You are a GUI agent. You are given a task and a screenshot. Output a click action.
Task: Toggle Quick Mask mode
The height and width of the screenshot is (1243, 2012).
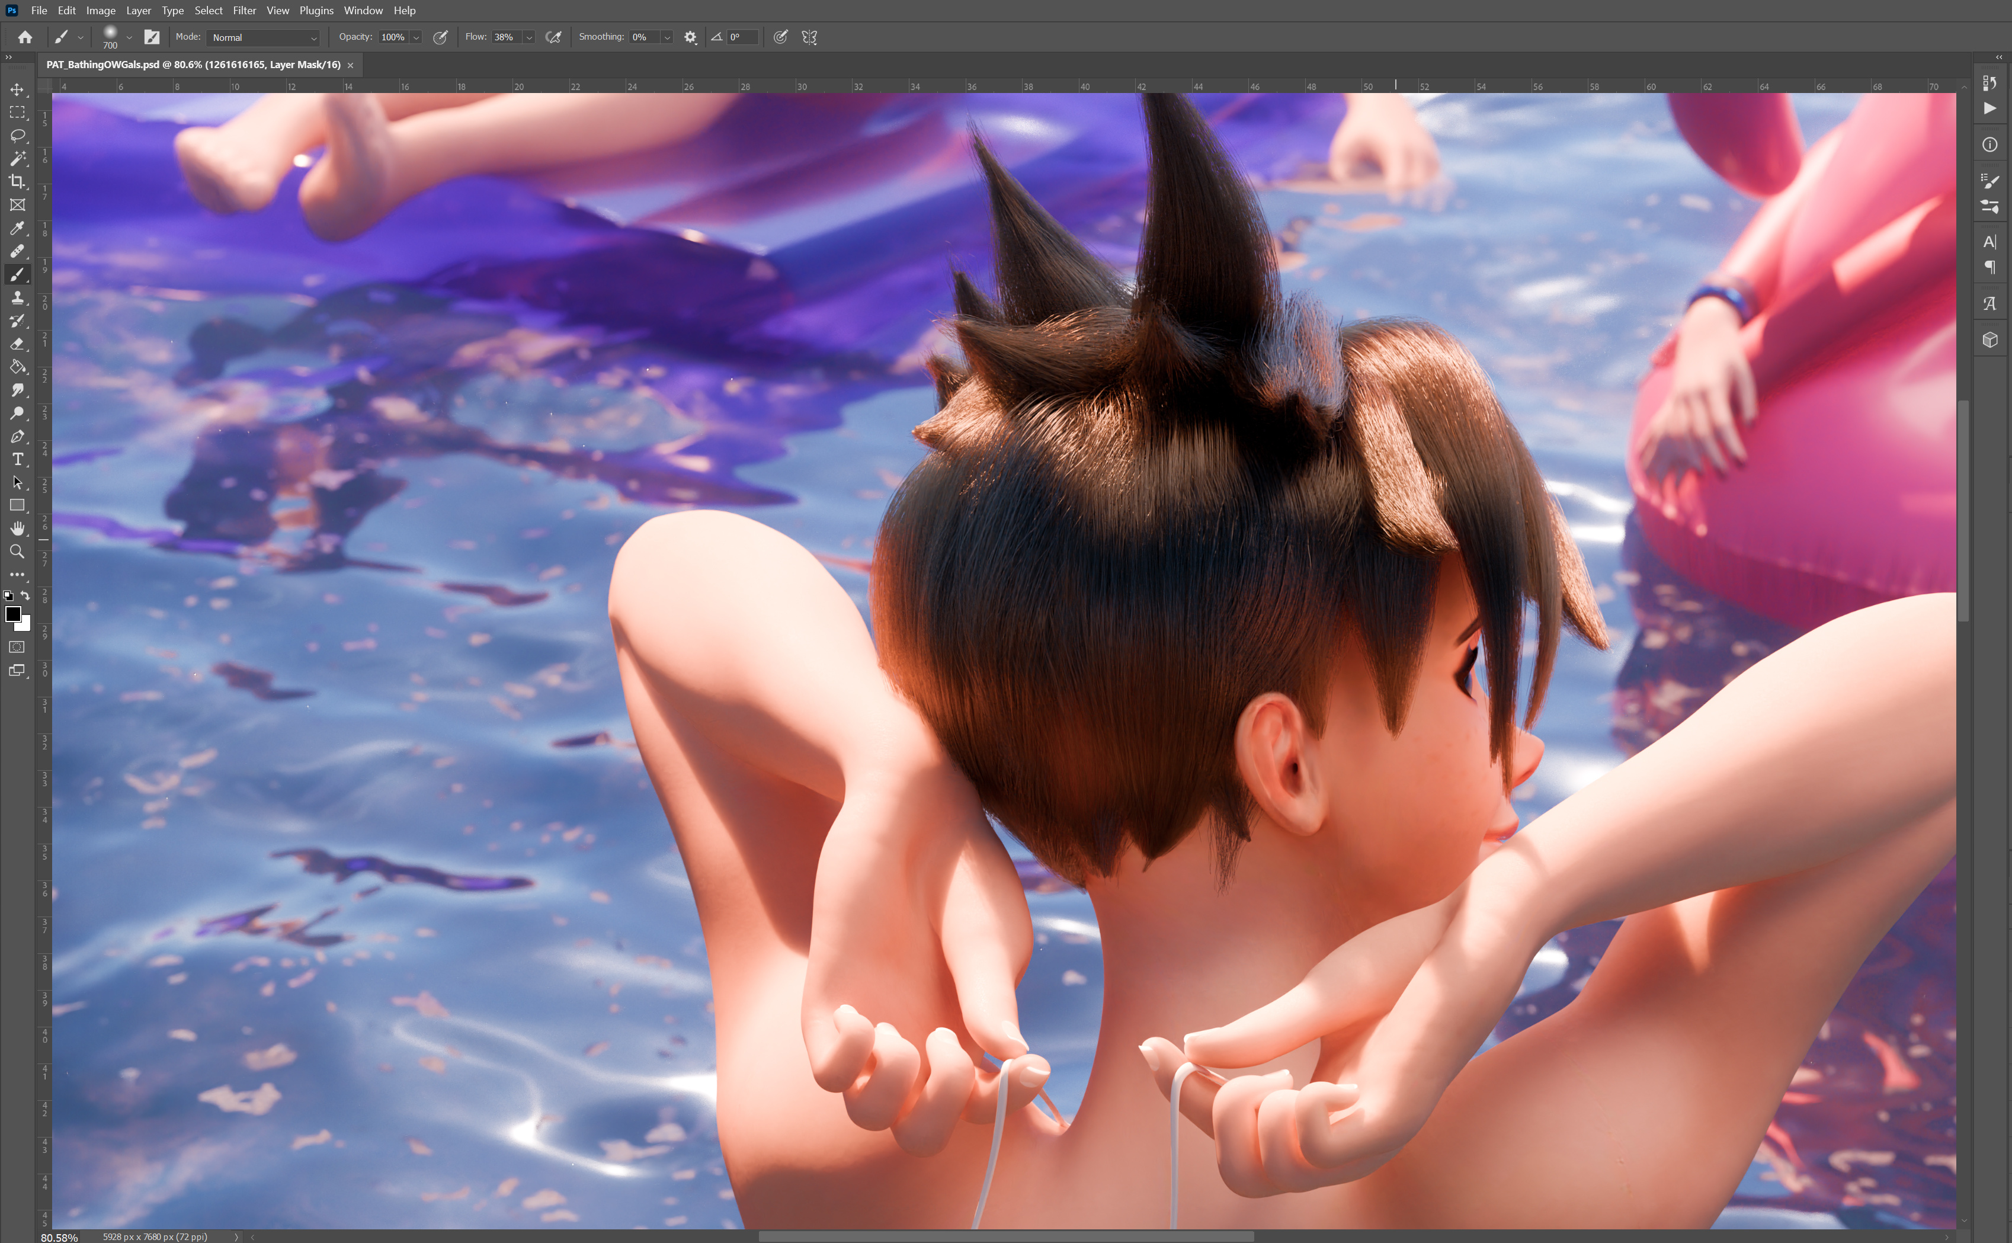point(17,647)
